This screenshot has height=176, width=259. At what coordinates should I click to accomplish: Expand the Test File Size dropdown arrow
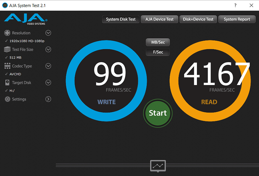(x=48, y=49)
